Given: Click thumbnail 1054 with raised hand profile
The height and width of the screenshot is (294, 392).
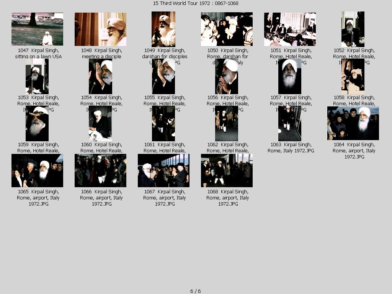Looking at the screenshot, I should 100,76.
